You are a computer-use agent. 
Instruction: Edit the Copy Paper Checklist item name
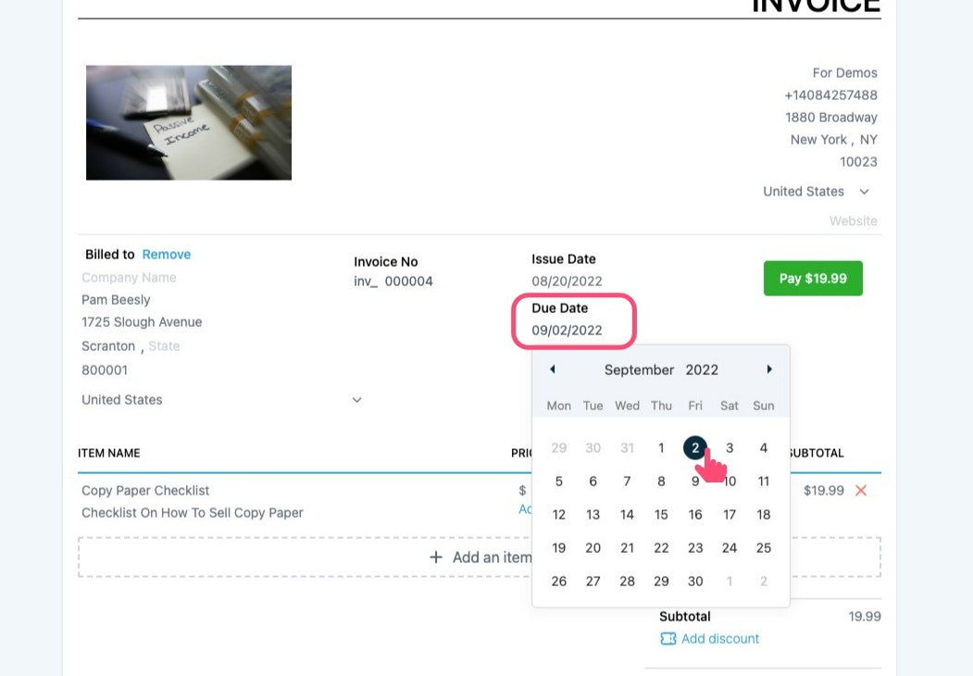[146, 491]
